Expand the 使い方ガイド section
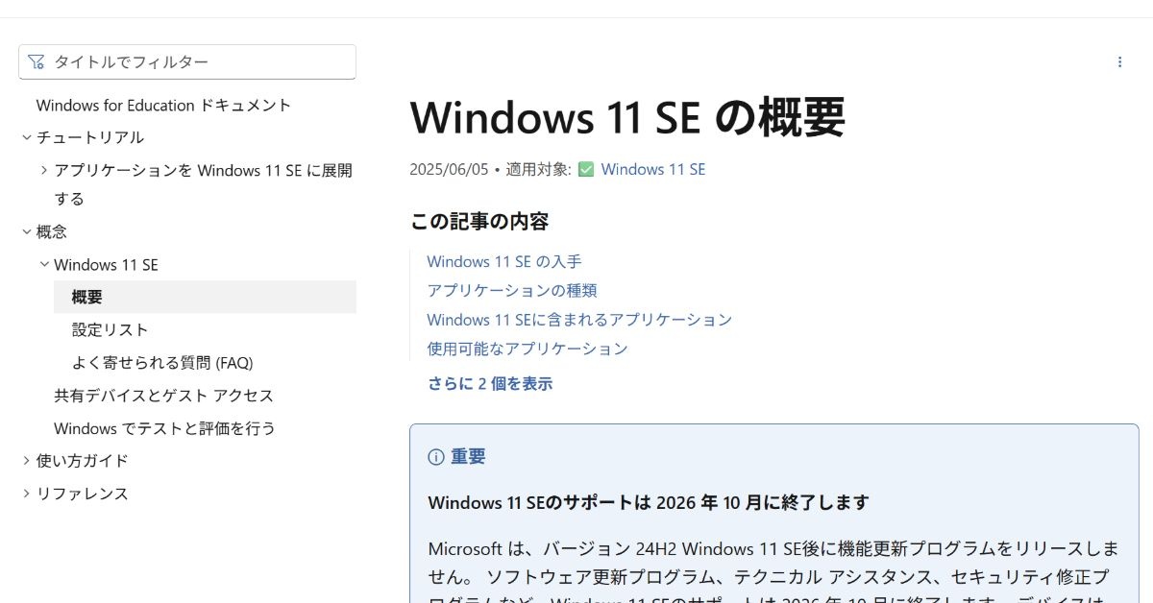The height and width of the screenshot is (603, 1153). 27,461
